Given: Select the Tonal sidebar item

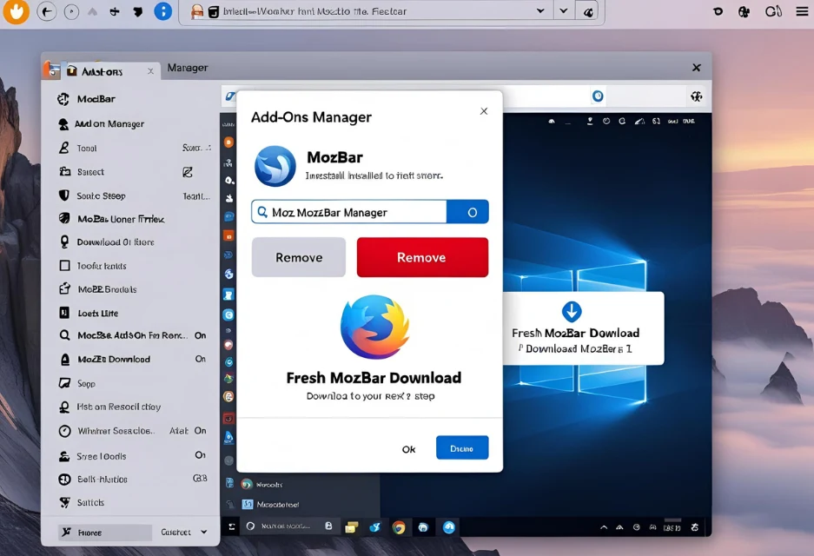Looking at the screenshot, I should pyautogui.click(x=87, y=149).
